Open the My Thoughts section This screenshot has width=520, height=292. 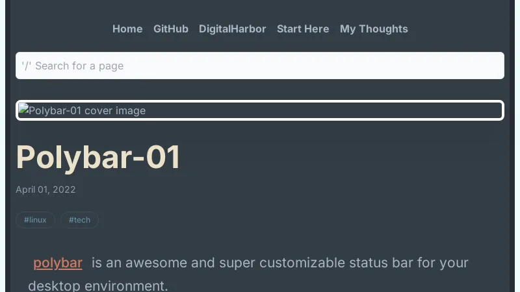(374, 29)
